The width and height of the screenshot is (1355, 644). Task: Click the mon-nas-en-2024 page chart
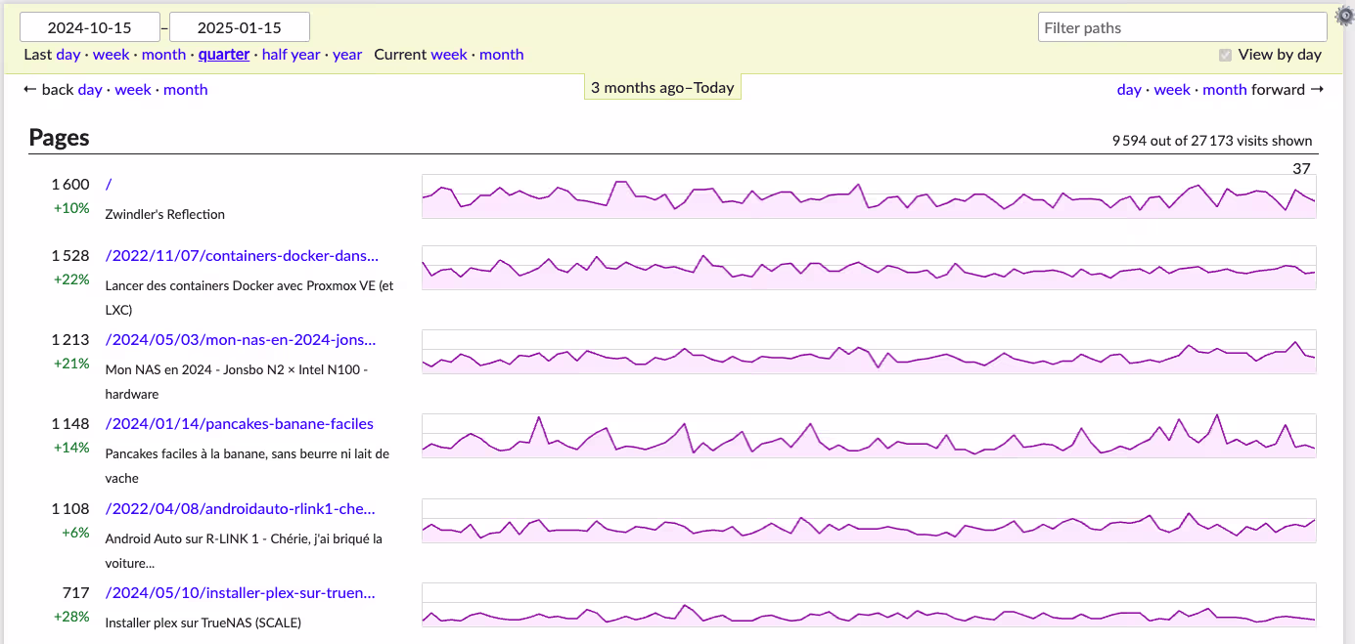(x=869, y=352)
